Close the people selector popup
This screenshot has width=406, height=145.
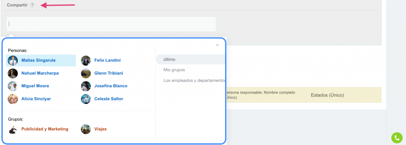(217, 45)
